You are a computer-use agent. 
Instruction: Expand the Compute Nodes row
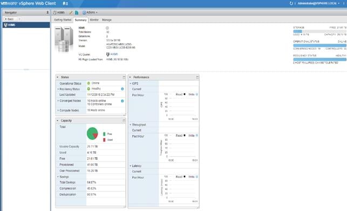tap(58, 110)
